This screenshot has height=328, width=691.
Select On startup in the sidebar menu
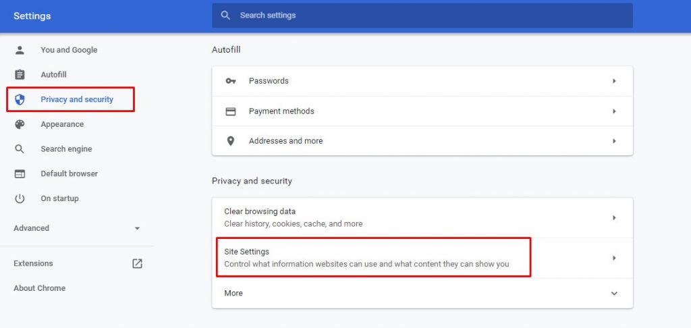point(59,198)
